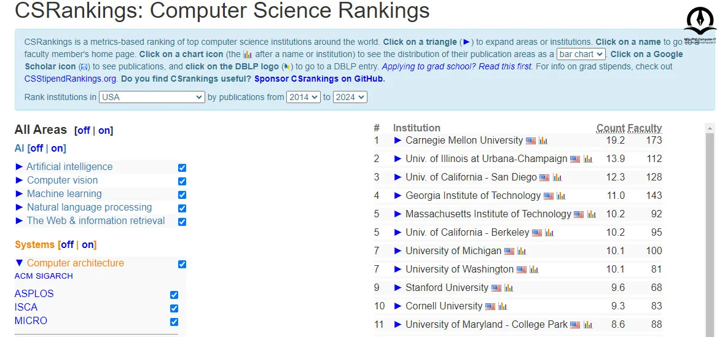This screenshot has width=725, height=337.
Task: Open CSStipendRankings.org link
Action: (70, 79)
